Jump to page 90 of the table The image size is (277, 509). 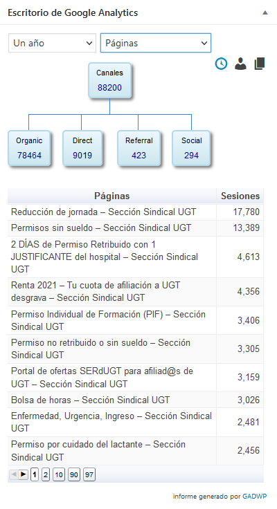point(74,475)
